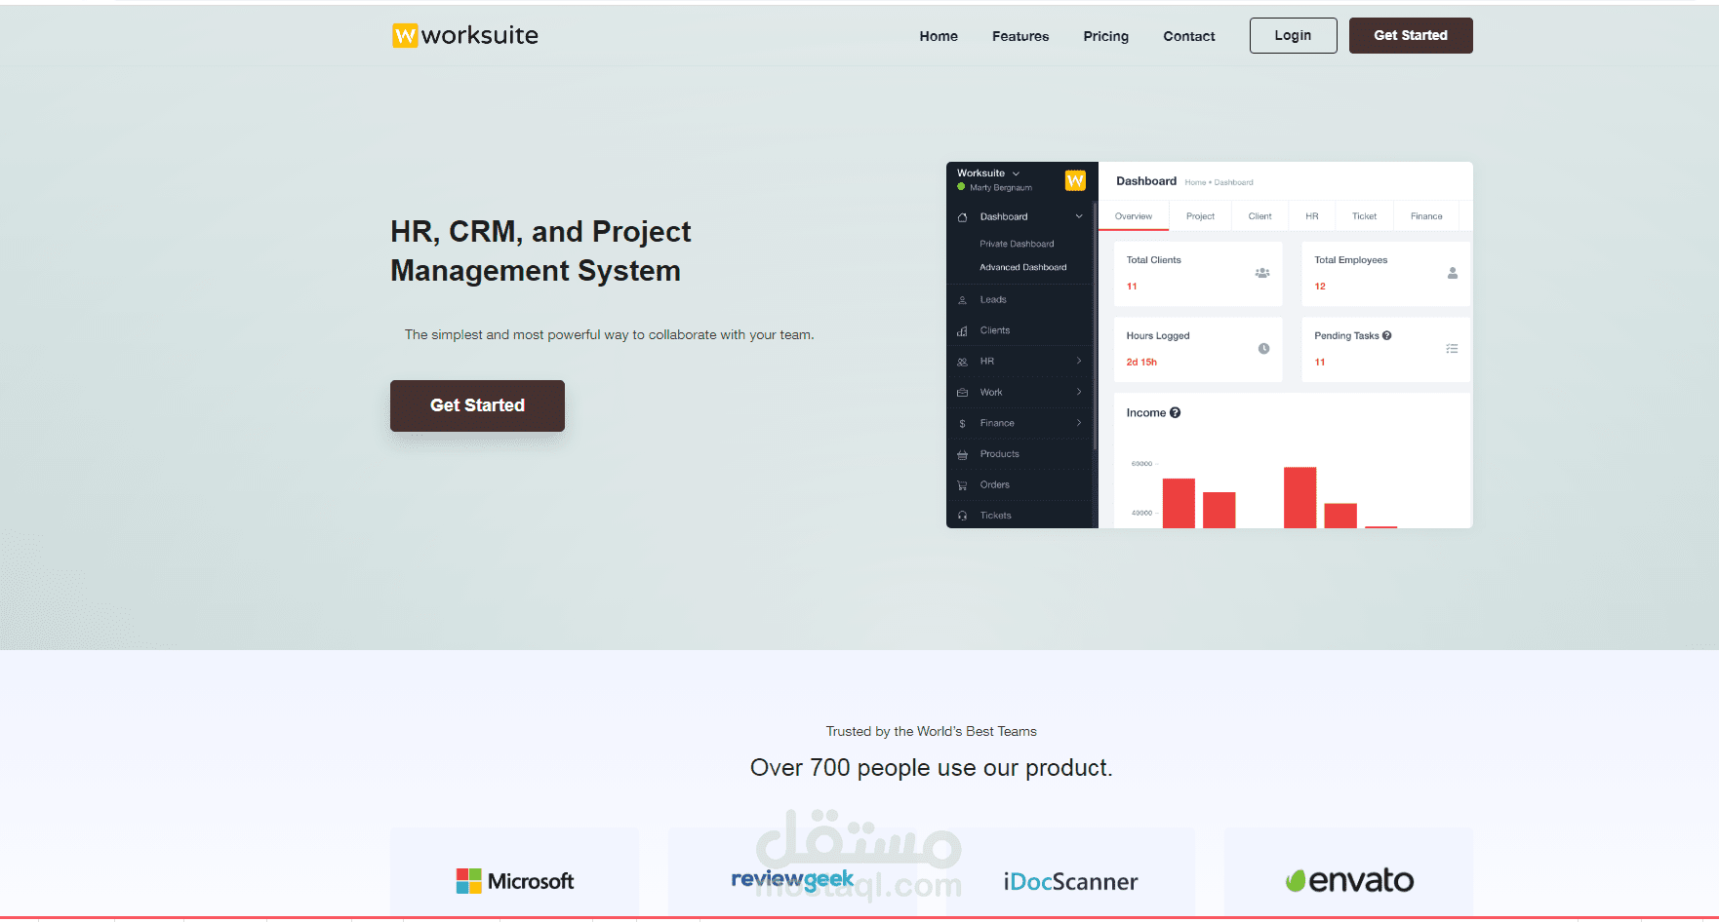The image size is (1719, 922).
Task: Click the reviewgeek logo card
Action: tap(792, 874)
